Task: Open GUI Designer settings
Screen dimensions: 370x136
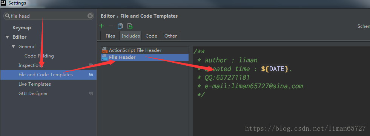Action: point(33,94)
